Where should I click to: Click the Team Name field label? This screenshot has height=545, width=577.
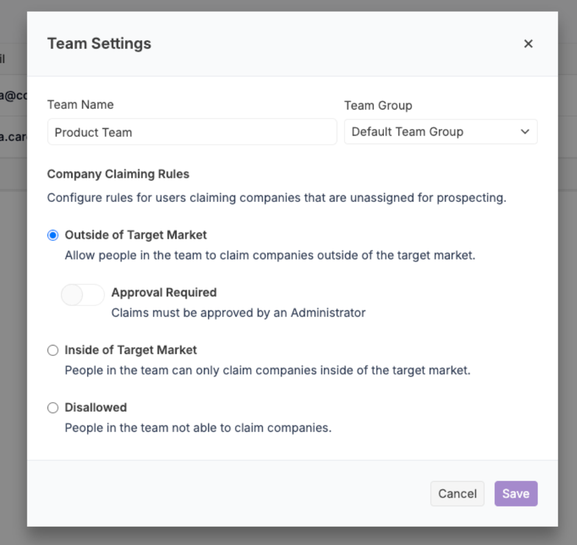[80, 105]
